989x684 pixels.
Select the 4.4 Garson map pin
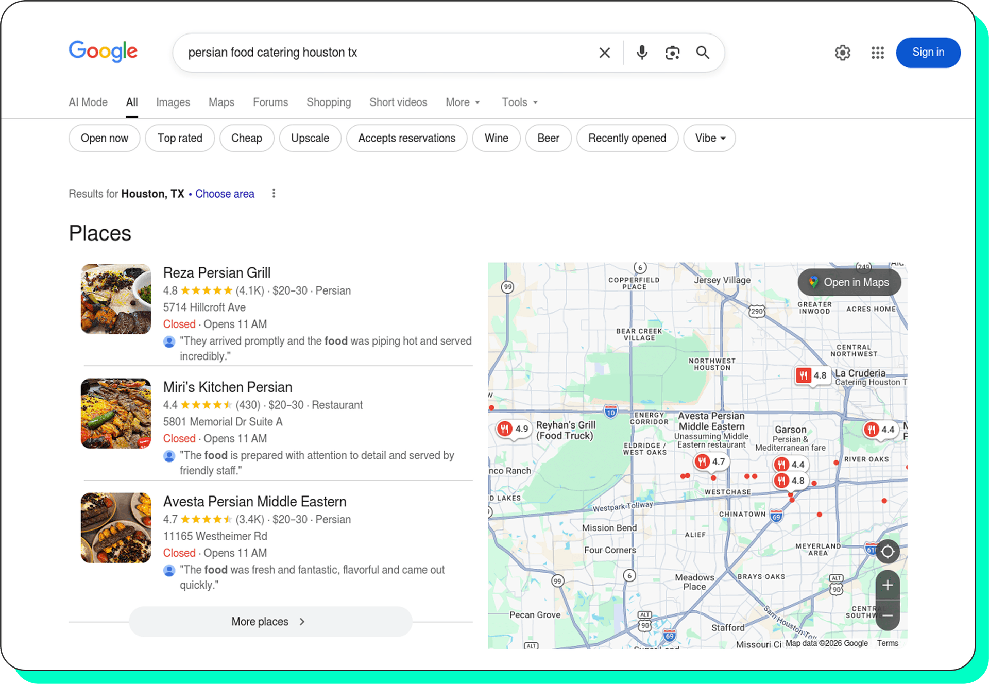pos(791,465)
